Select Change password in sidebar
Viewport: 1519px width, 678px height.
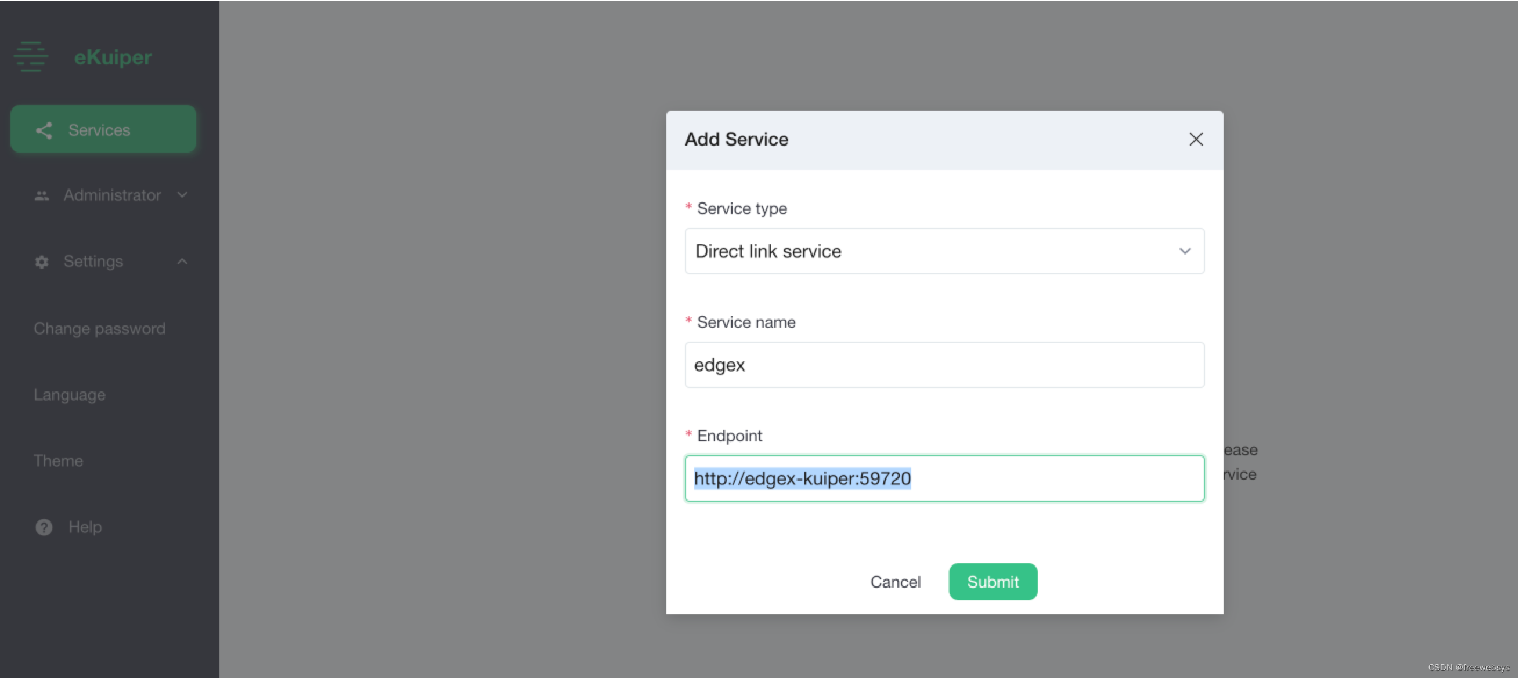99,328
